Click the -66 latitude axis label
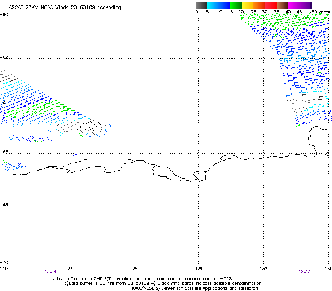332x291 pixels. (x=4, y=152)
